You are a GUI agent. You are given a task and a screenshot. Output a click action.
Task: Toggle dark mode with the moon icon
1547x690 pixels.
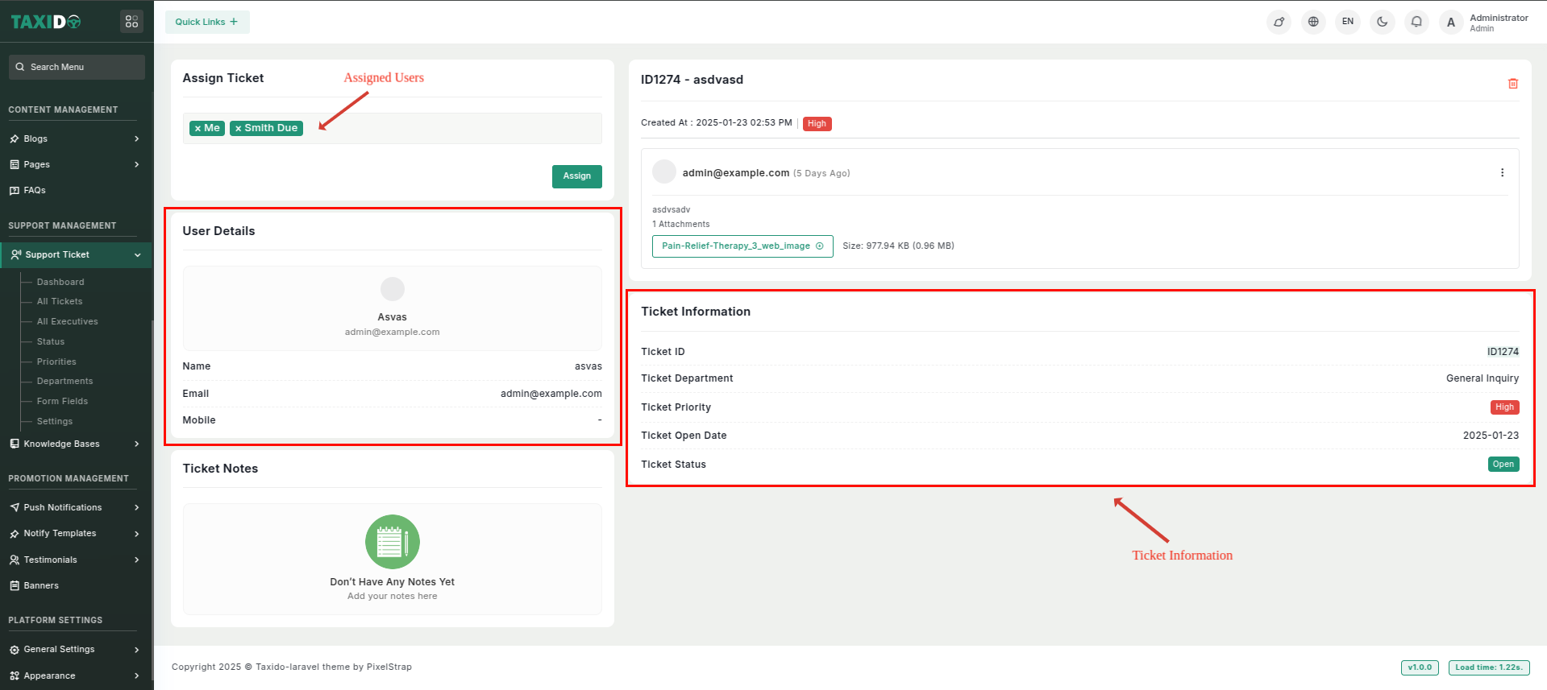pos(1382,22)
